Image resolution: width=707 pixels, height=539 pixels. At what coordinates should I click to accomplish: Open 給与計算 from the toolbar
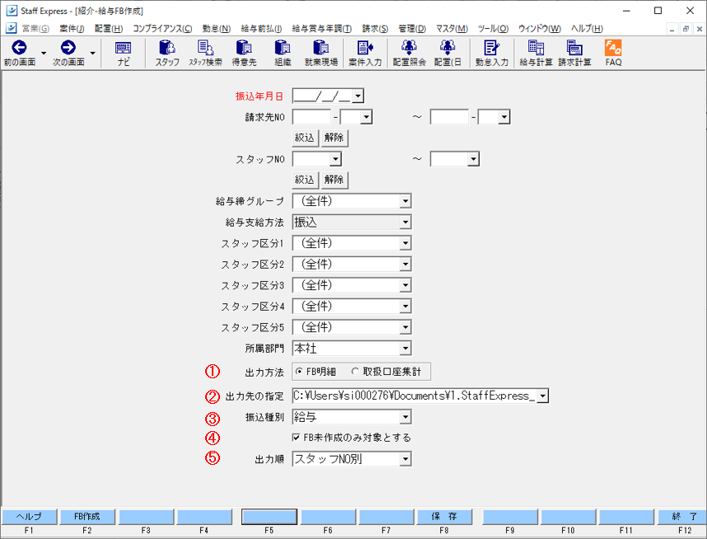pyautogui.click(x=536, y=53)
